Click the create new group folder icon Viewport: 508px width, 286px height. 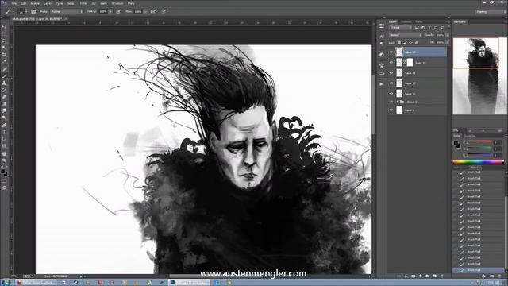tap(428, 276)
